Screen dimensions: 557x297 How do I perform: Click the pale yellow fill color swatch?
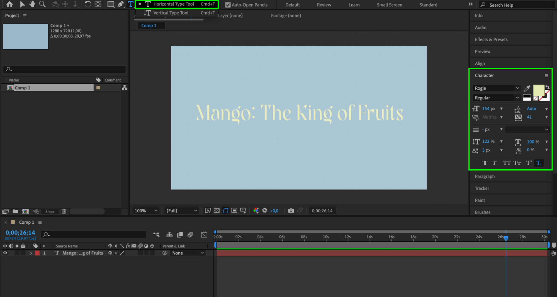tap(538, 90)
